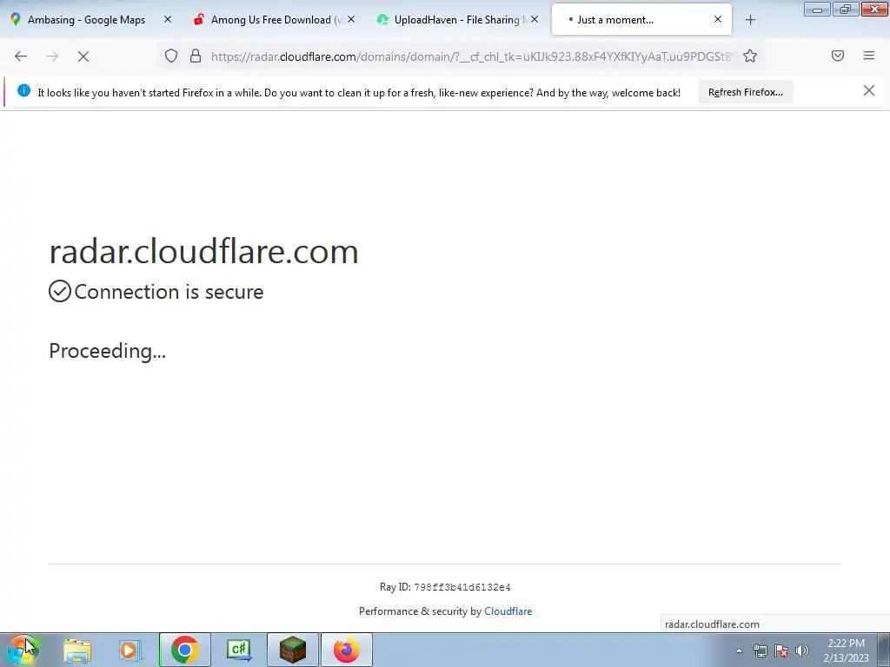Minimize the Firefox window

tap(817, 9)
